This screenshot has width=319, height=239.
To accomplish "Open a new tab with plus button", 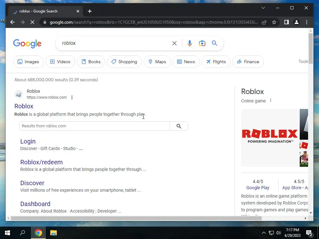I will pos(90,11).
